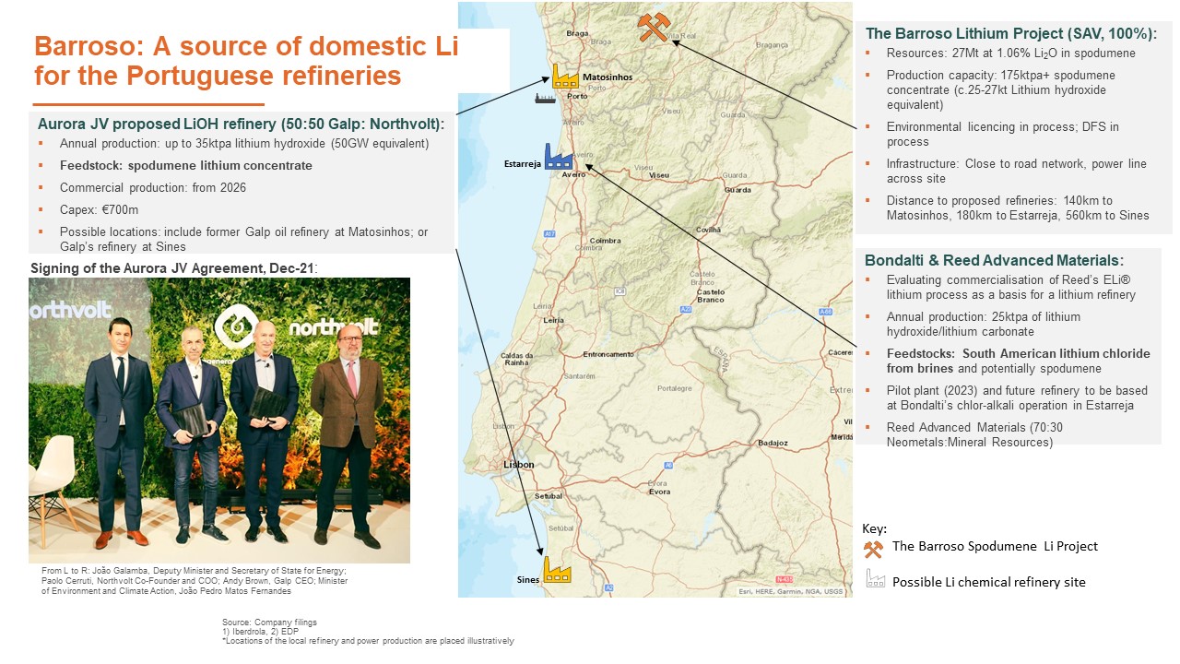Select the 'Bondalti & Reed Advanced Materials' heading
This screenshot has height=664, width=1180.
point(994,261)
